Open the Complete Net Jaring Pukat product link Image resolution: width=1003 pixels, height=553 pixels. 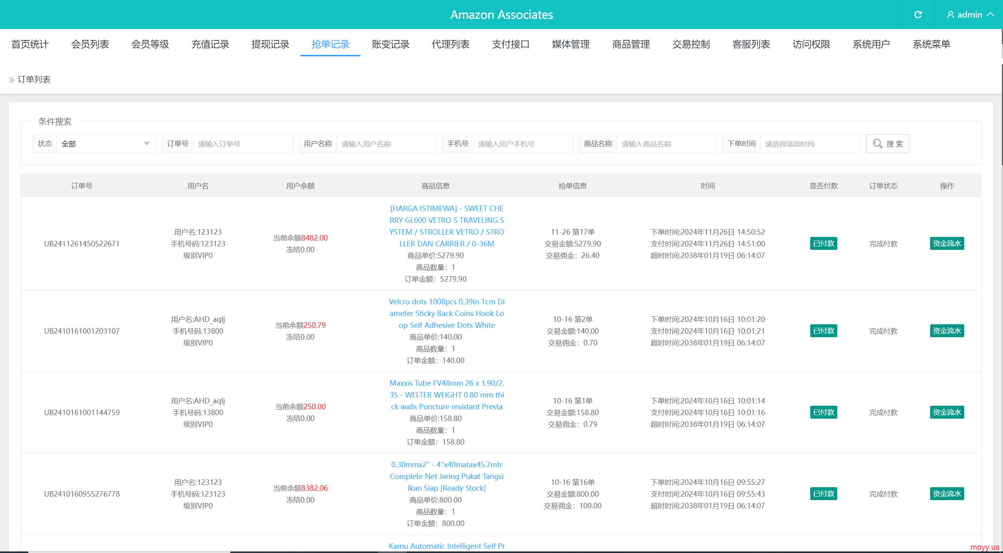[447, 476]
